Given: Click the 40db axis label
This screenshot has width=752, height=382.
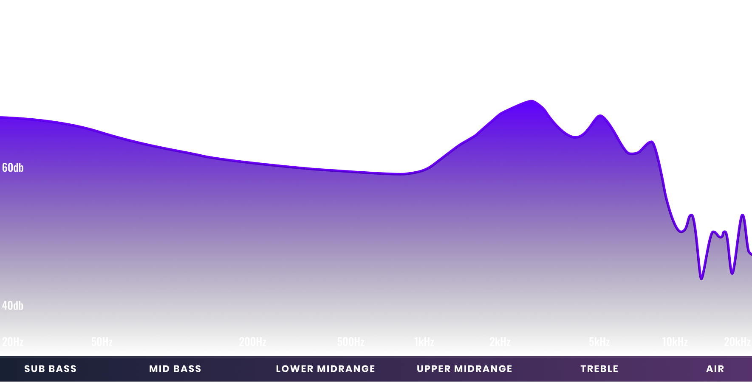Looking at the screenshot, I should [x=13, y=306].
